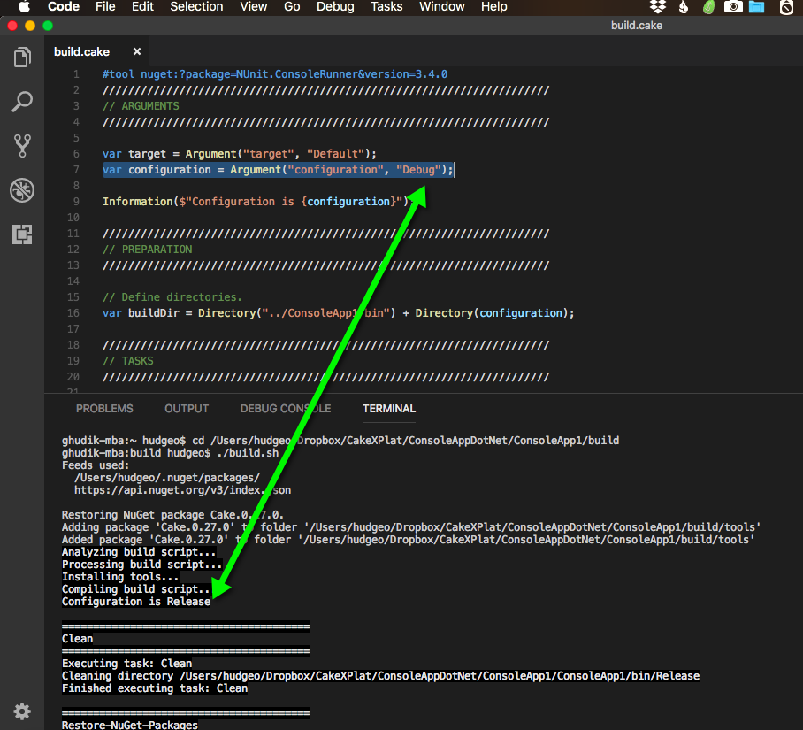
Task: Open the Edit menu
Action: (x=142, y=7)
